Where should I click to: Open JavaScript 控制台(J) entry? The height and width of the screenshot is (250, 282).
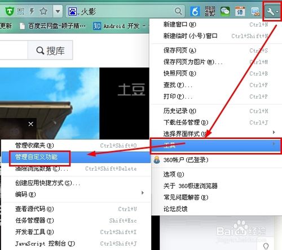(76, 243)
